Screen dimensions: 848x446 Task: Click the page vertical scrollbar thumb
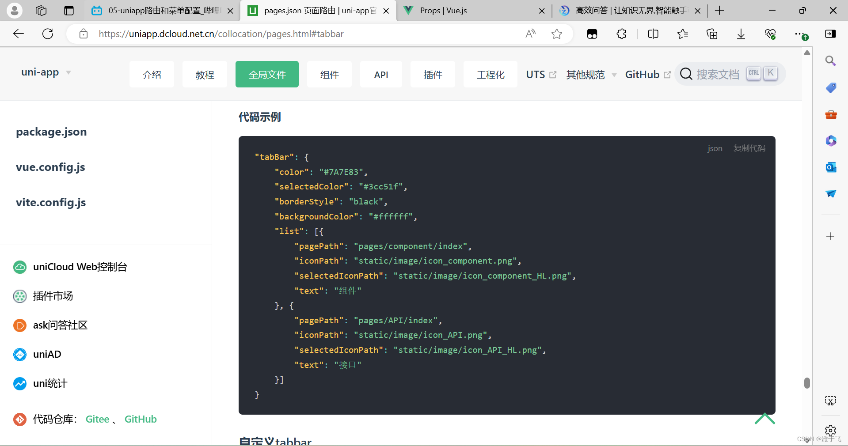[807, 383]
